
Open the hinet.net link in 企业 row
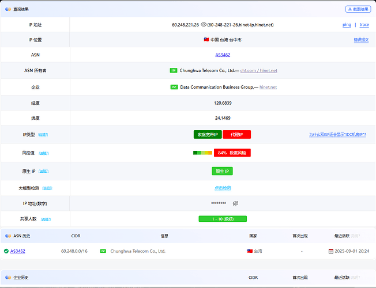268,87
